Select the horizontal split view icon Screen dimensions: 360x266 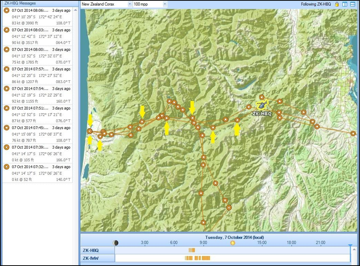click(352, 4)
